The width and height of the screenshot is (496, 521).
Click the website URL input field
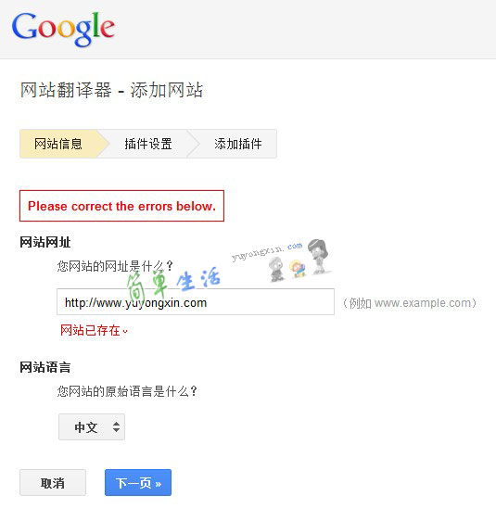tap(196, 301)
